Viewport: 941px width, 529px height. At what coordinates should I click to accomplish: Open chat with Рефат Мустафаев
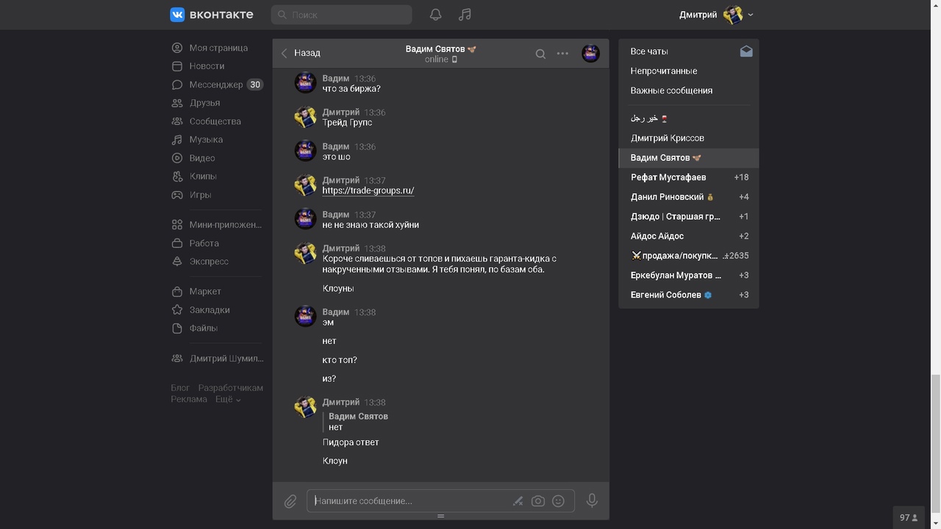coord(668,177)
